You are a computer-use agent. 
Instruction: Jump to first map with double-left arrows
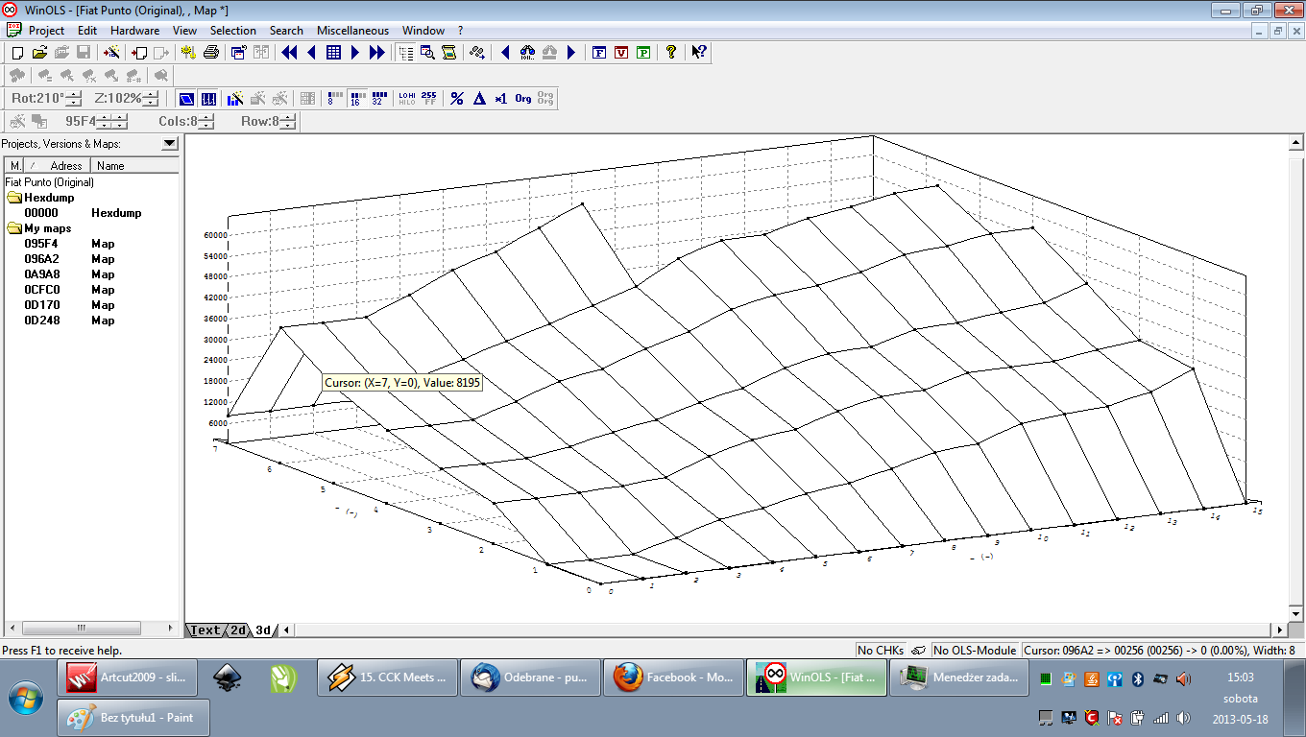289,53
